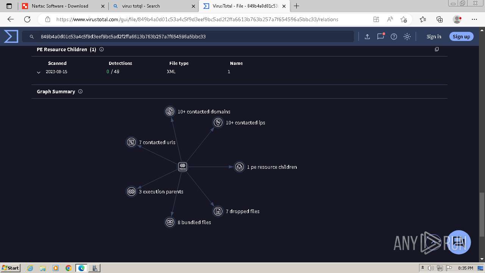
Task: Toggle the light/dark theme icon
Action: (407, 36)
